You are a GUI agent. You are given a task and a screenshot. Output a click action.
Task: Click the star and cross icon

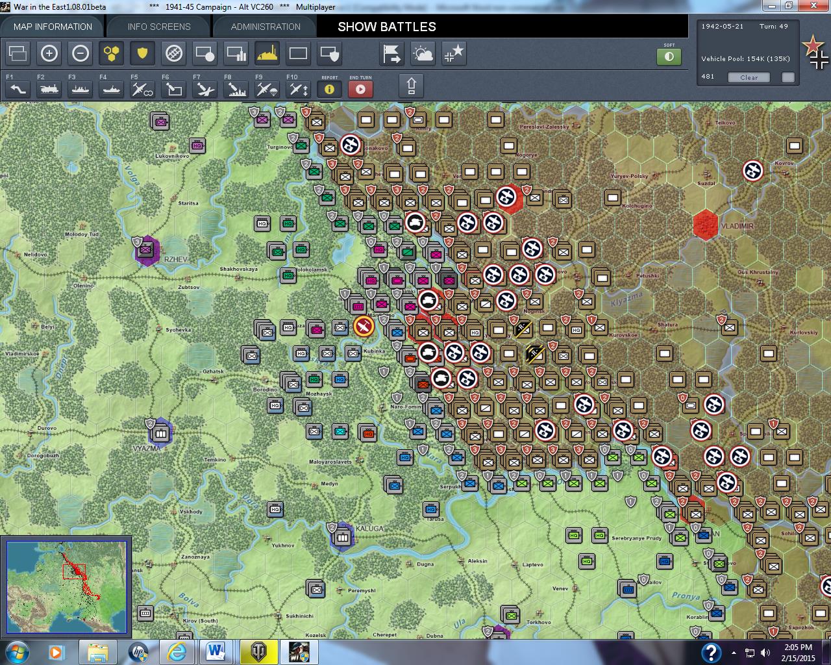coord(454,53)
